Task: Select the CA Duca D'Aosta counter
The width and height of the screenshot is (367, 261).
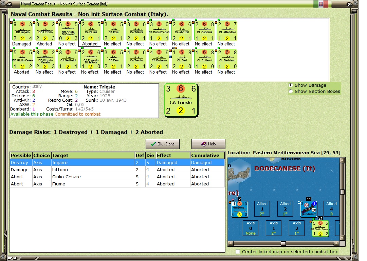Action: pos(159,31)
